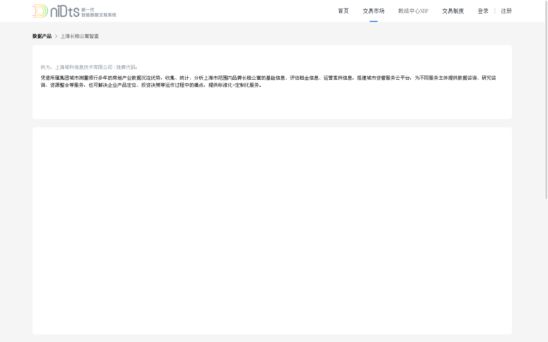
Task: Click the niDts logo icon
Action: click(x=74, y=11)
